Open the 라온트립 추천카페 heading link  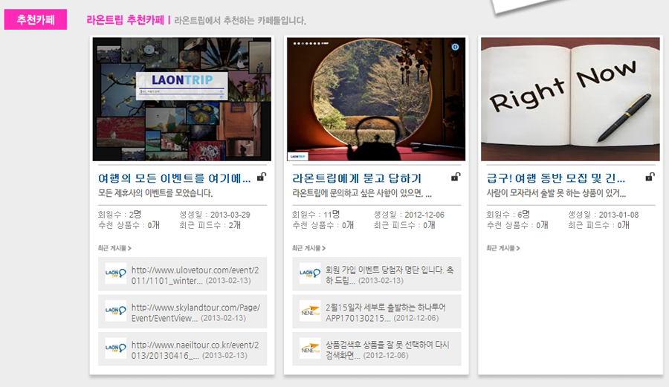coord(125,20)
